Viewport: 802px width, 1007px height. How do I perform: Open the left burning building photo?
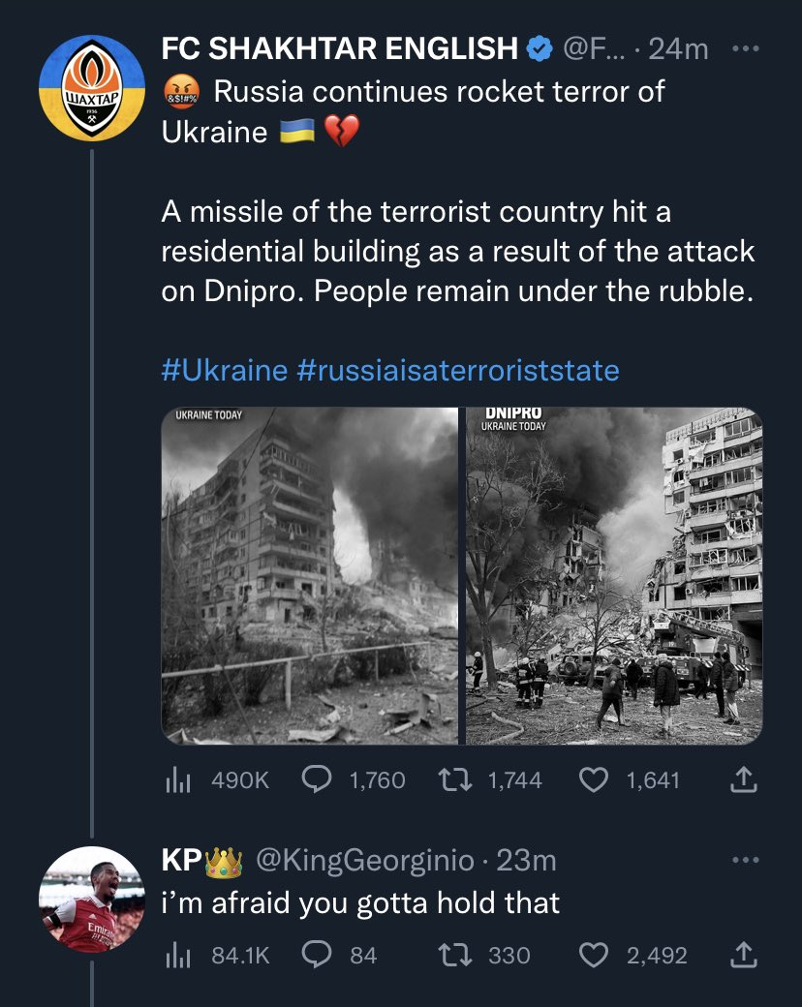[309, 575]
